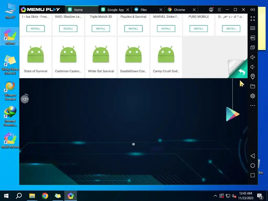Select Winaero Tweaker desktop icon
The width and height of the screenshot is (268, 201).
click(x=10, y=91)
